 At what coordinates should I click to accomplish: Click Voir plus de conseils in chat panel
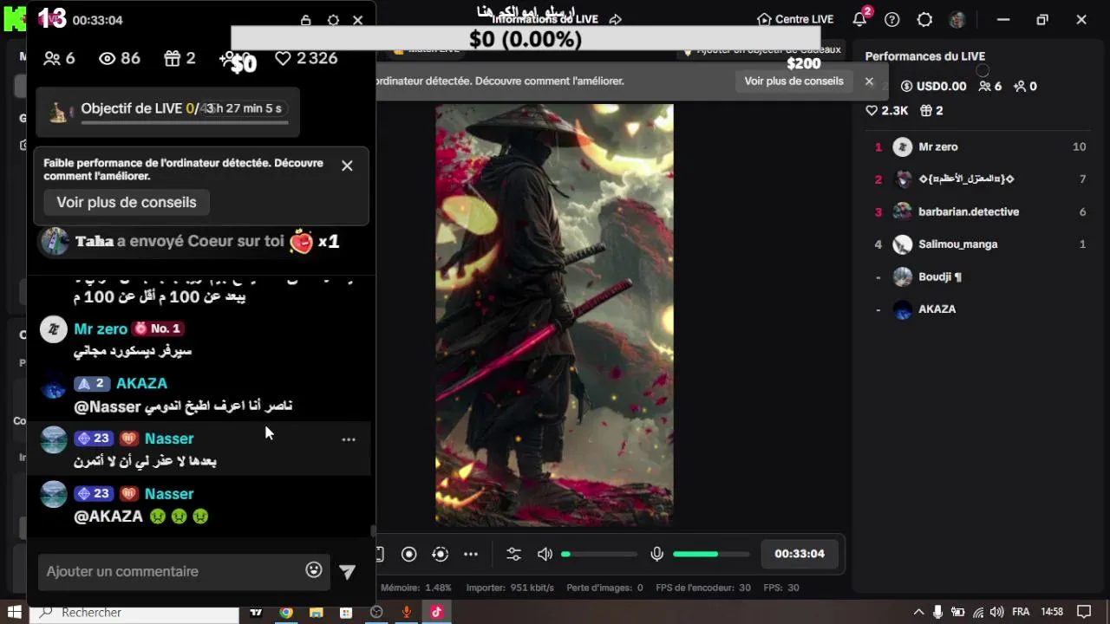point(127,202)
